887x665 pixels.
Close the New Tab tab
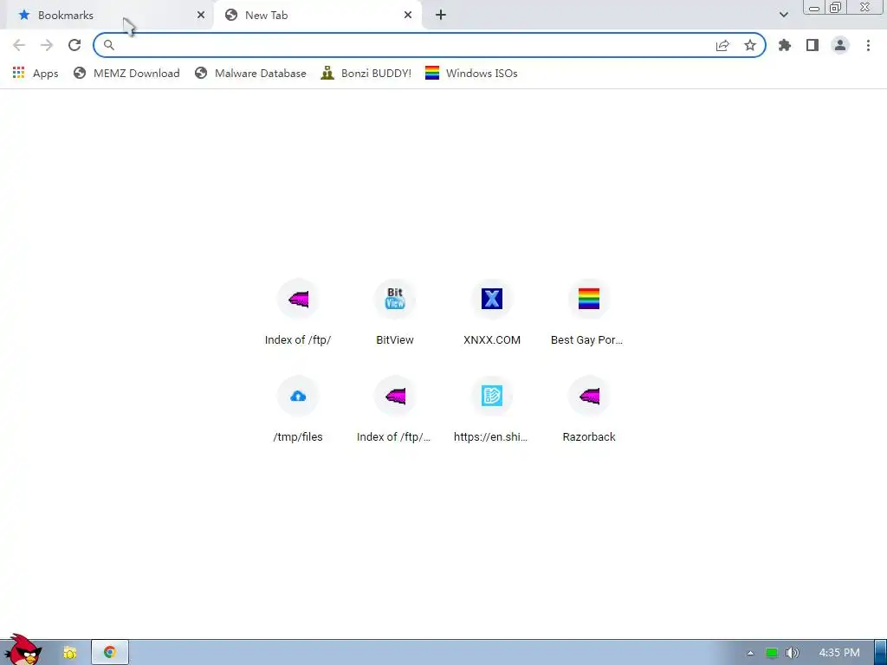click(x=408, y=16)
